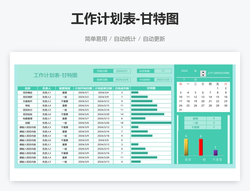Click the 开始日期 label

click(x=103, y=71)
